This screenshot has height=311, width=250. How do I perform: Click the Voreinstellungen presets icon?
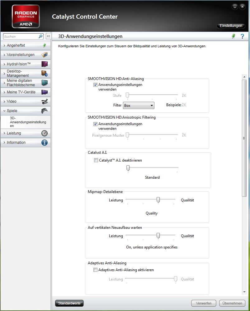[x=45, y=55]
